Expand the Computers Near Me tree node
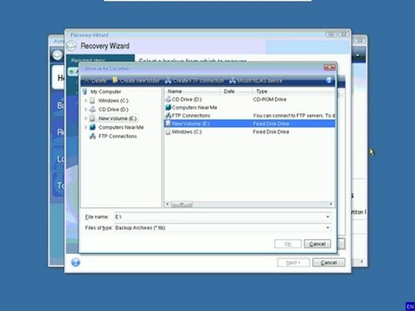The height and width of the screenshot is (311, 415). click(86, 127)
